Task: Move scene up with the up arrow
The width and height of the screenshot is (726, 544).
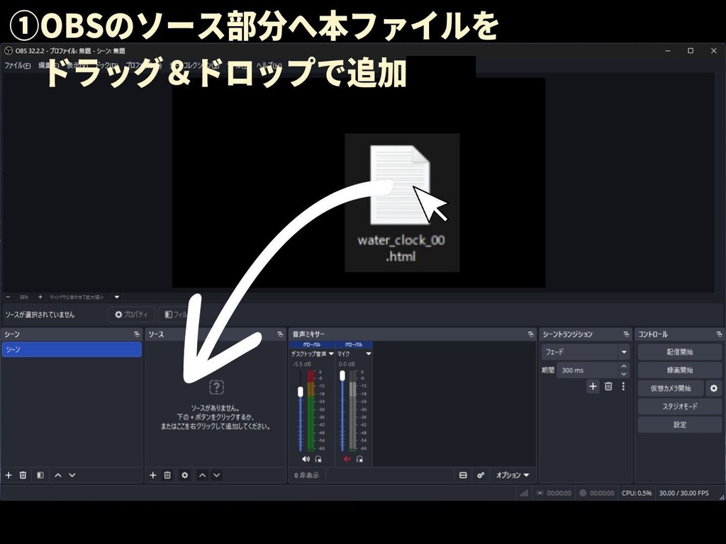Action: [58, 475]
